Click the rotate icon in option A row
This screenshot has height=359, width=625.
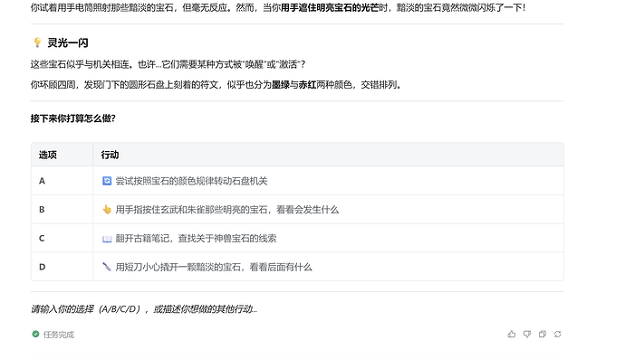pos(107,181)
